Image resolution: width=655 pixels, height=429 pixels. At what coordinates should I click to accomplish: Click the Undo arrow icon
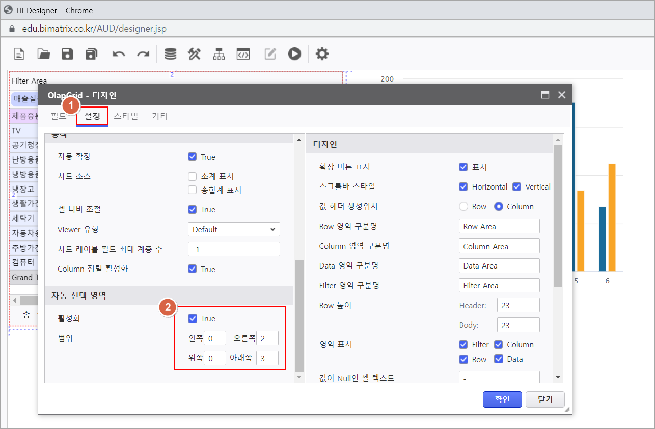coord(119,53)
